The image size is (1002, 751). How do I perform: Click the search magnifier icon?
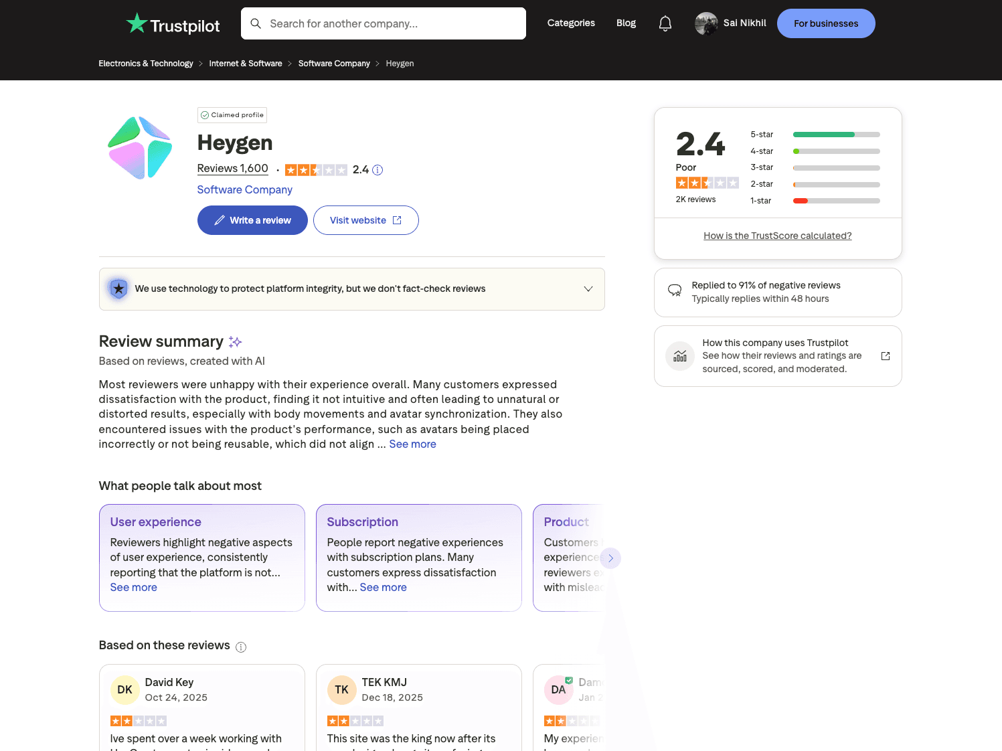coord(256,23)
